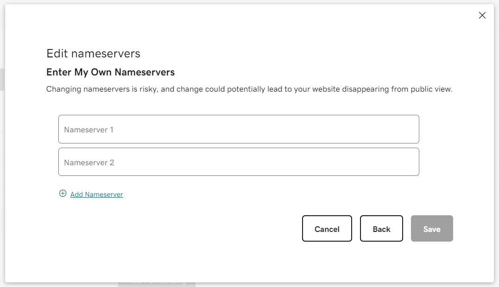Viewport: 499px width, 287px height.
Task: Close the Edit nameservers dialog with X
Action: click(482, 15)
